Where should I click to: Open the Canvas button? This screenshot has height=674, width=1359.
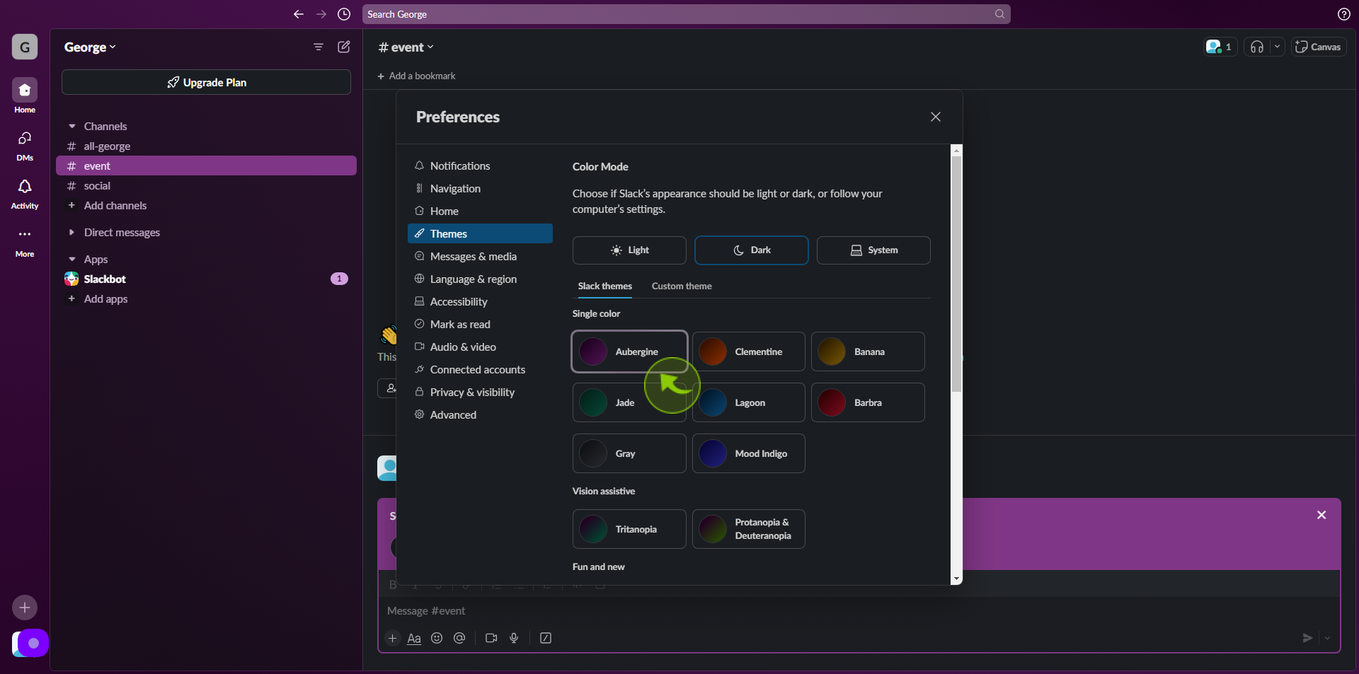coord(1318,47)
